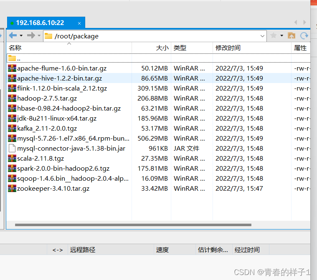Select file name jdk-8u211-linux-x64.tar.gz
Image resolution: width=317 pixels, height=280 pixels.
pyautogui.click(x=57, y=119)
